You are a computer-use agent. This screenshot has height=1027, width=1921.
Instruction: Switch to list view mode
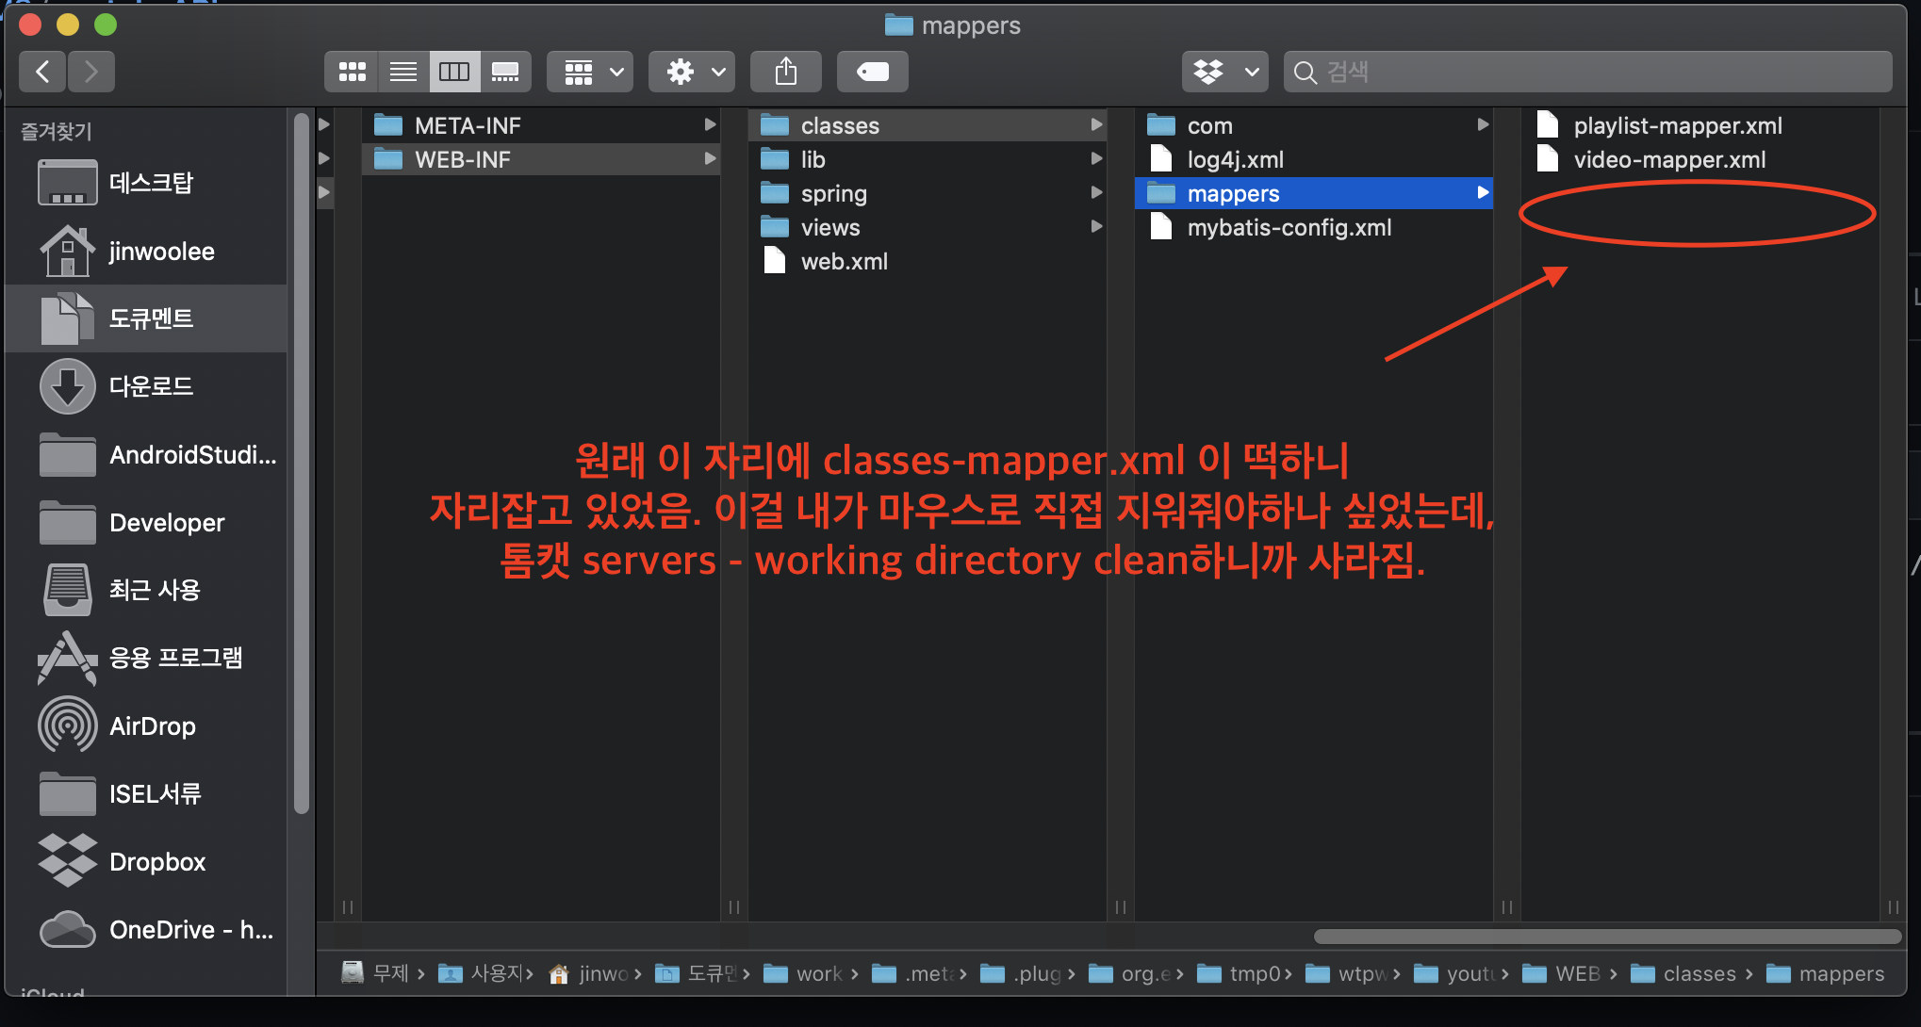pyautogui.click(x=403, y=72)
